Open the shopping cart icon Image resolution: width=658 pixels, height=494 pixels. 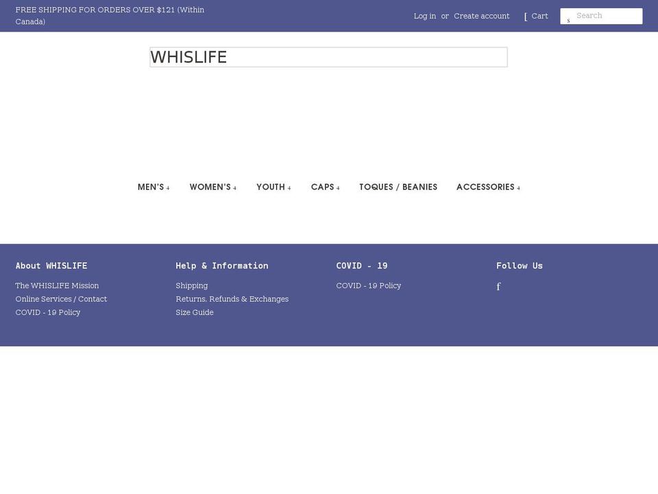[x=525, y=15]
